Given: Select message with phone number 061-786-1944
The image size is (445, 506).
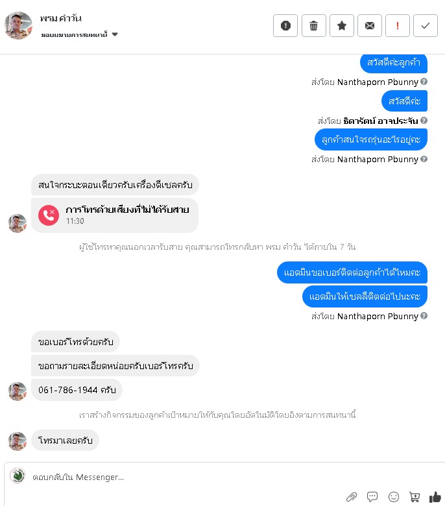Looking at the screenshot, I should [77, 390].
